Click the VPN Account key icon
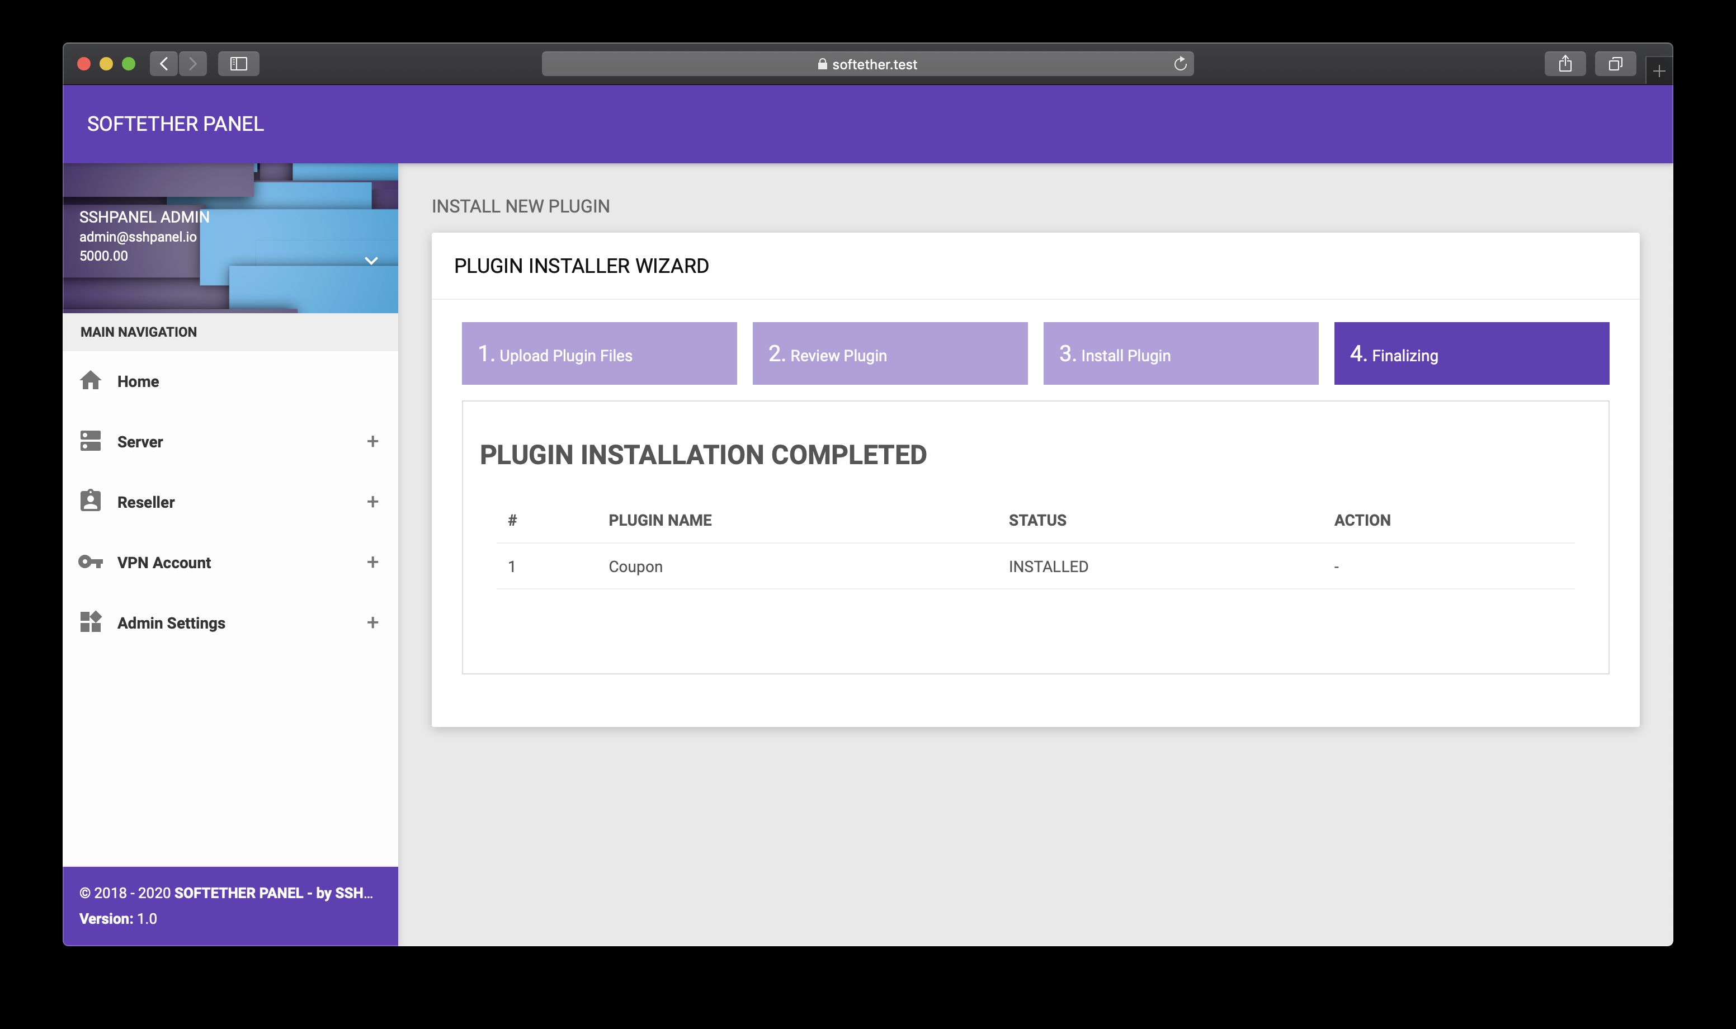1736x1029 pixels. [x=90, y=561]
